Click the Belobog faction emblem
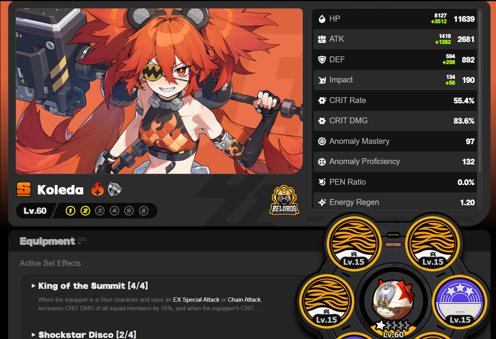The height and width of the screenshot is (339, 496). [284, 200]
